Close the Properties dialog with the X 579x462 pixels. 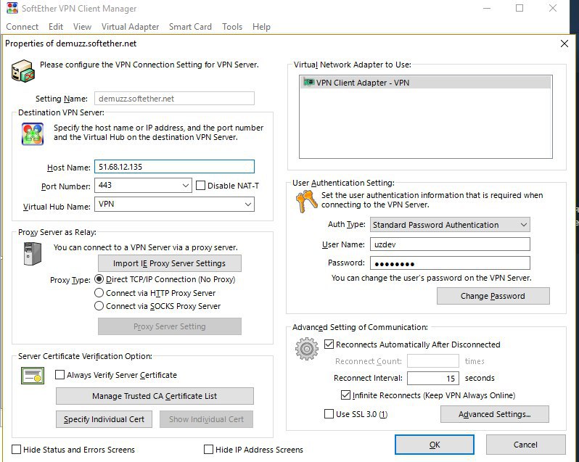pyautogui.click(x=564, y=44)
